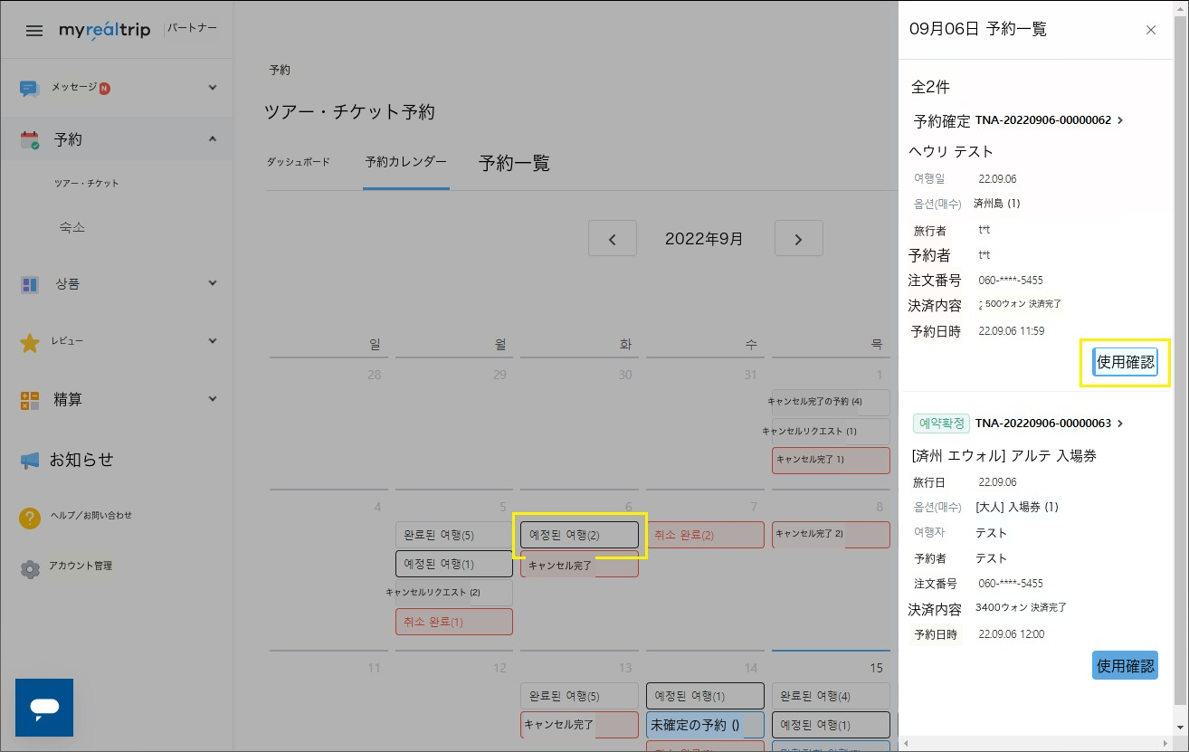Open details arrow for TNA-20220906-00000062
The height and width of the screenshot is (752, 1189).
(1120, 120)
